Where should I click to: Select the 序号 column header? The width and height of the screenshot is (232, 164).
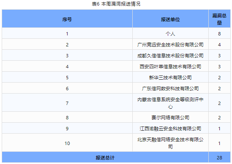67,19
